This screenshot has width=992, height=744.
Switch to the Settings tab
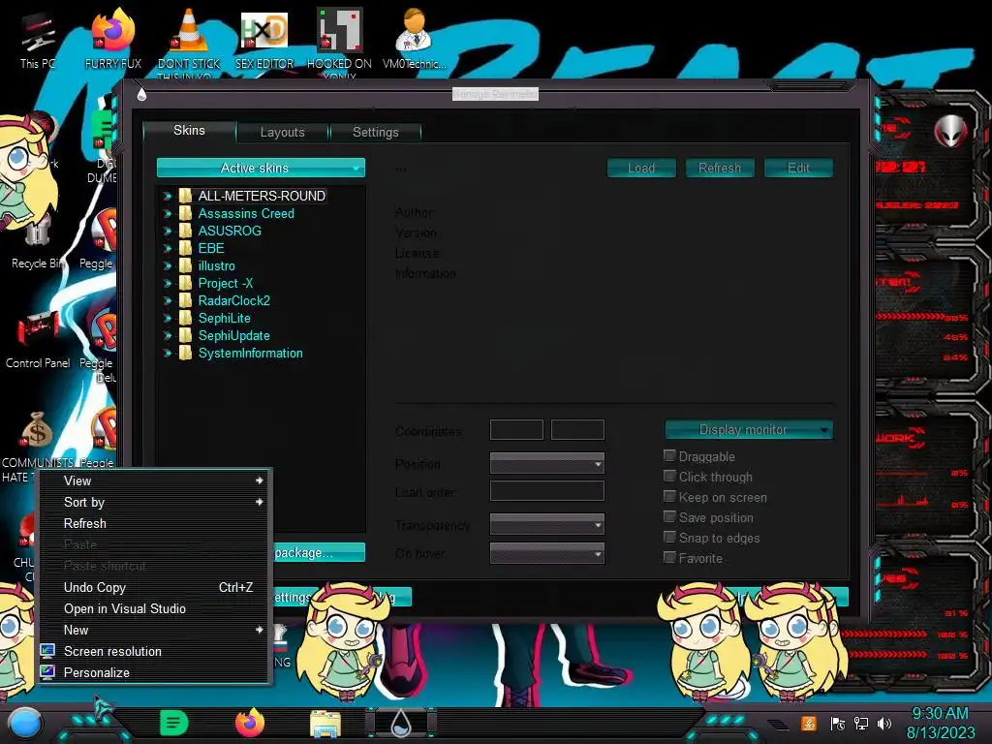[x=375, y=132]
